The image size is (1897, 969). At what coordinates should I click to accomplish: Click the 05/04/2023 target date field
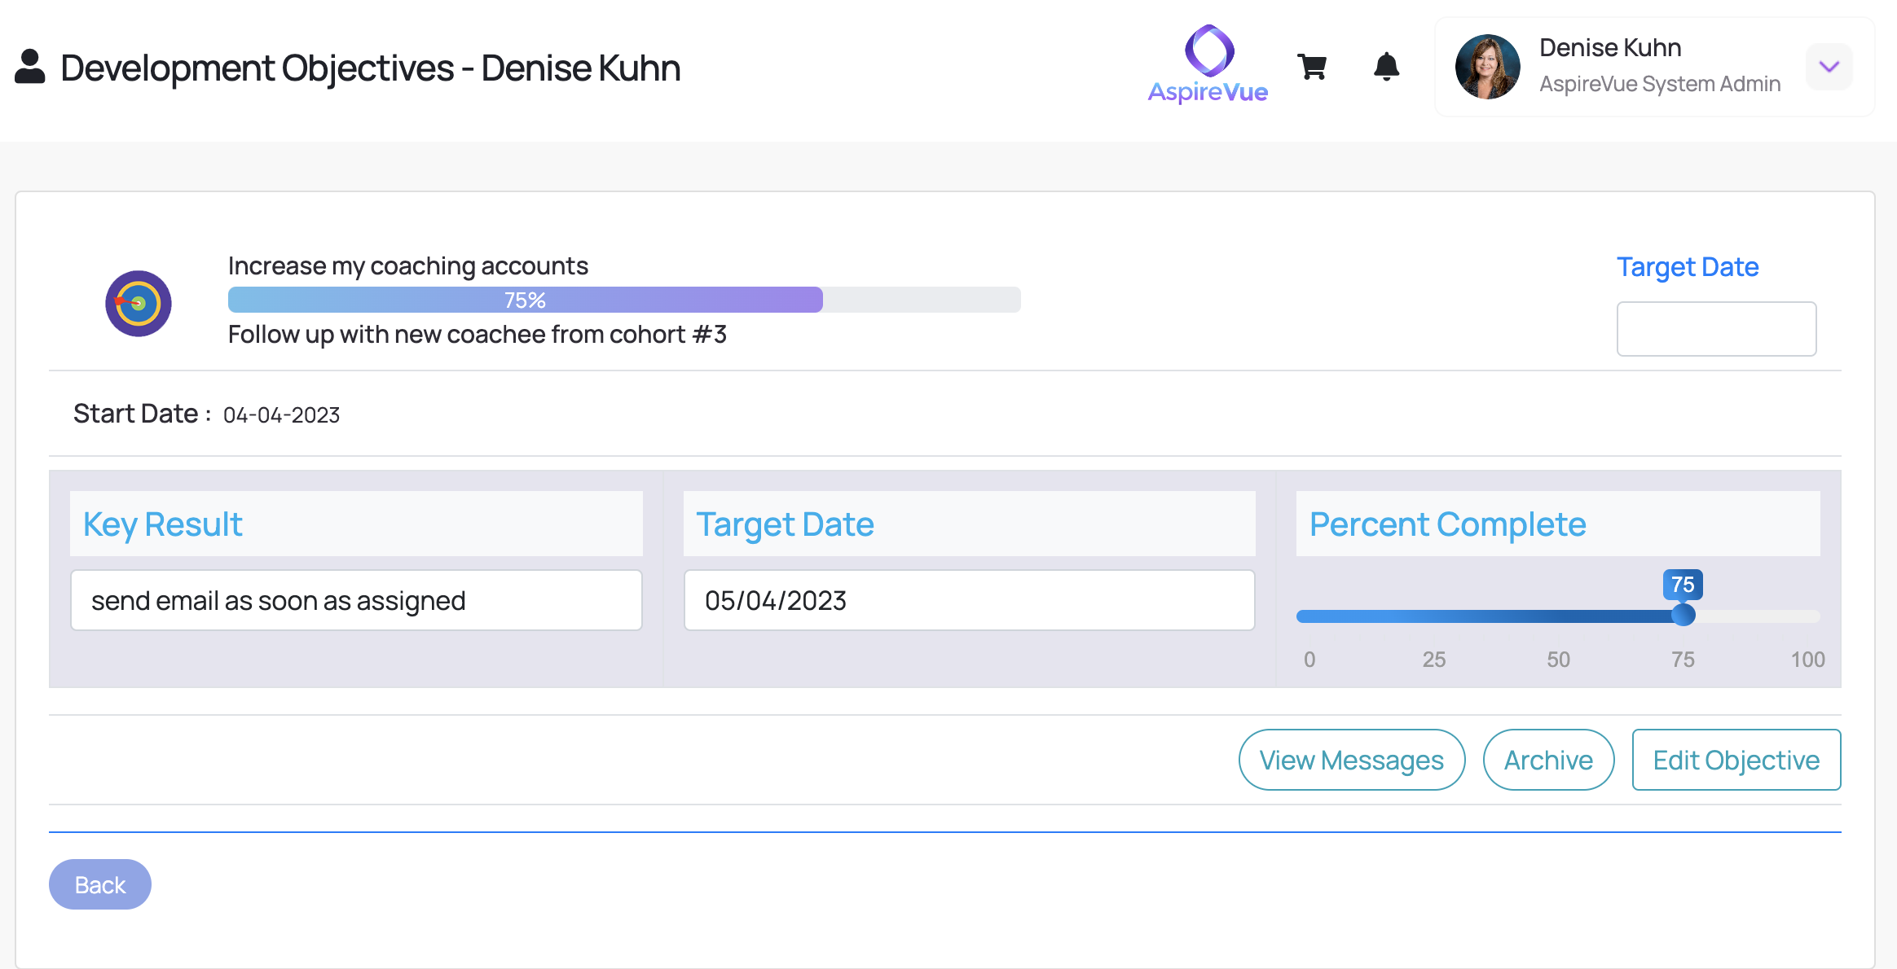(969, 600)
